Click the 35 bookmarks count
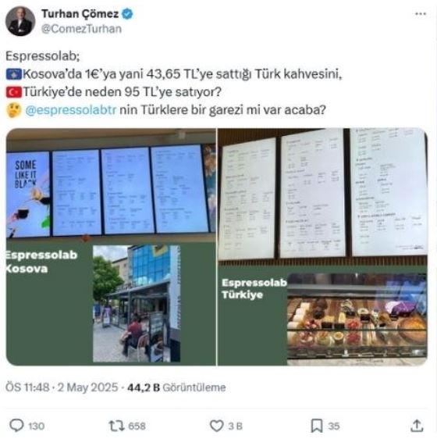 (x=334, y=427)
